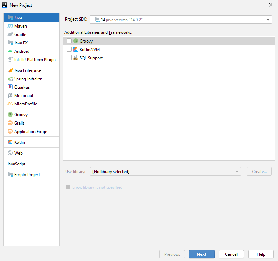Click 'Quarkus' text in the sidebar

(x=22, y=87)
